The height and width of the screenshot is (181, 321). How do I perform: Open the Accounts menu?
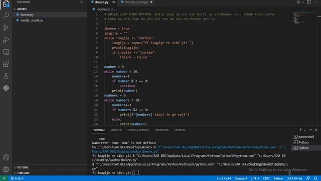point(6,157)
